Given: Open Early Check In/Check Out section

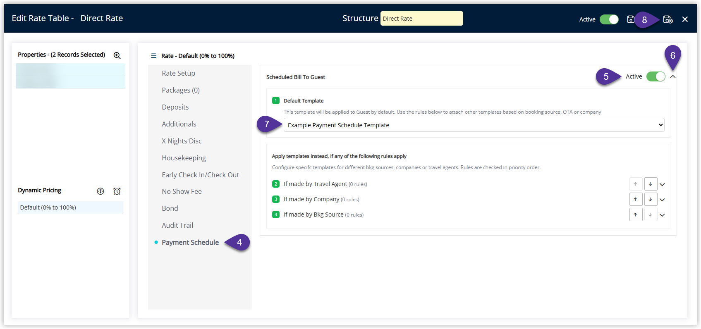Looking at the screenshot, I should (200, 175).
